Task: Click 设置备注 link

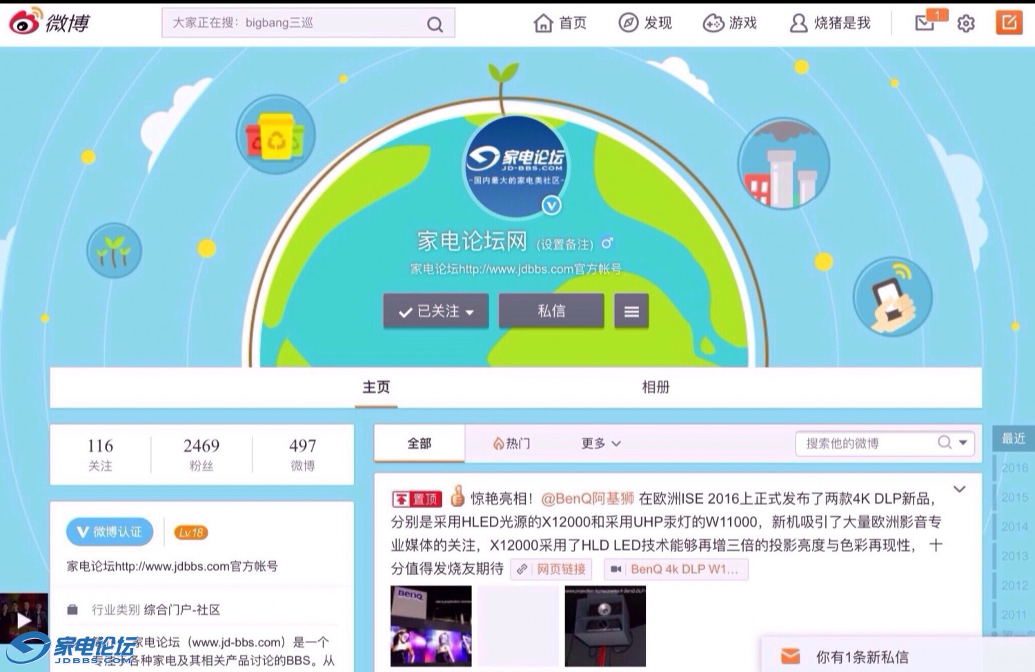Action: click(x=565, y=245)
